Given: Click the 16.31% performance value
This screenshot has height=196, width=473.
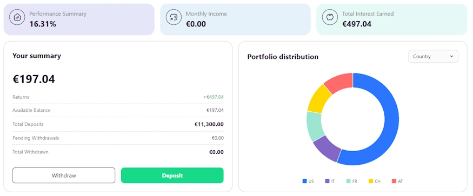Looking at the screenshot, I should pos(43,24).
